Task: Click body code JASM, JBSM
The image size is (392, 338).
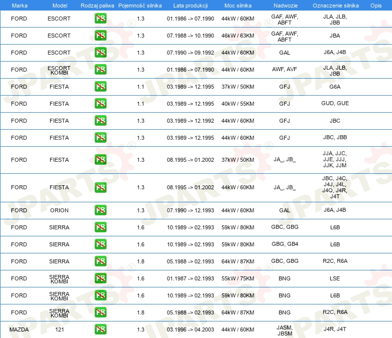Action: tap(285, 330)
